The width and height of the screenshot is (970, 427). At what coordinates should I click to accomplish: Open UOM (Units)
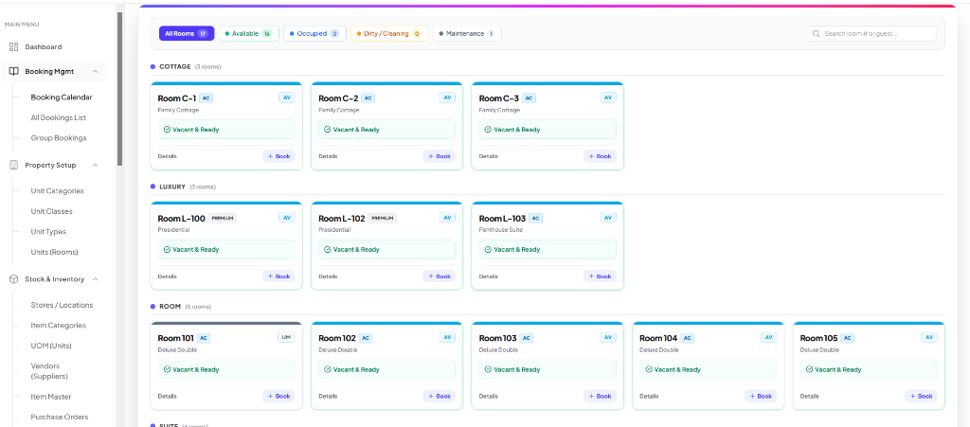click(51, 346)
